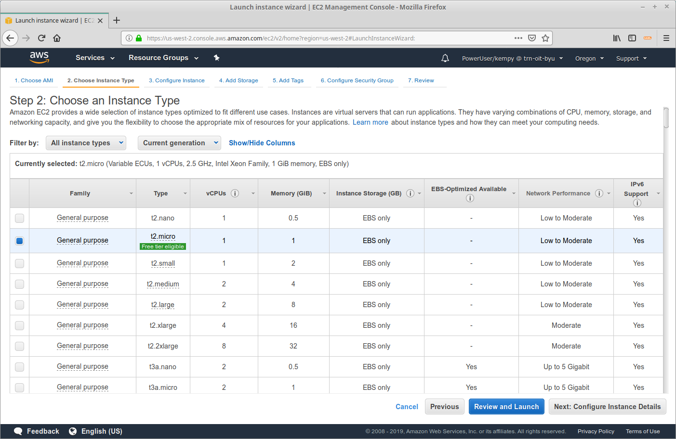Image resolution: width=676 pixels, height=439 pixels.
Task: Close the Launch instance wizard browser tab
Action: (x=100, y=21)
